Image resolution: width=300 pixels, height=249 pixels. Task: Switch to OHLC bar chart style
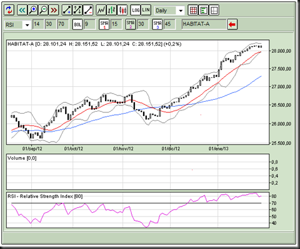(111, 10)
